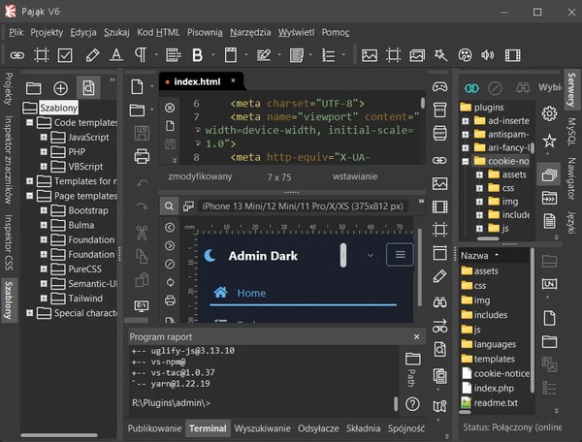Expand the PHP templates node
Image resolution: width=582 pixels, height=442 pixels.
pyautogui.click(x=44, y=151)
